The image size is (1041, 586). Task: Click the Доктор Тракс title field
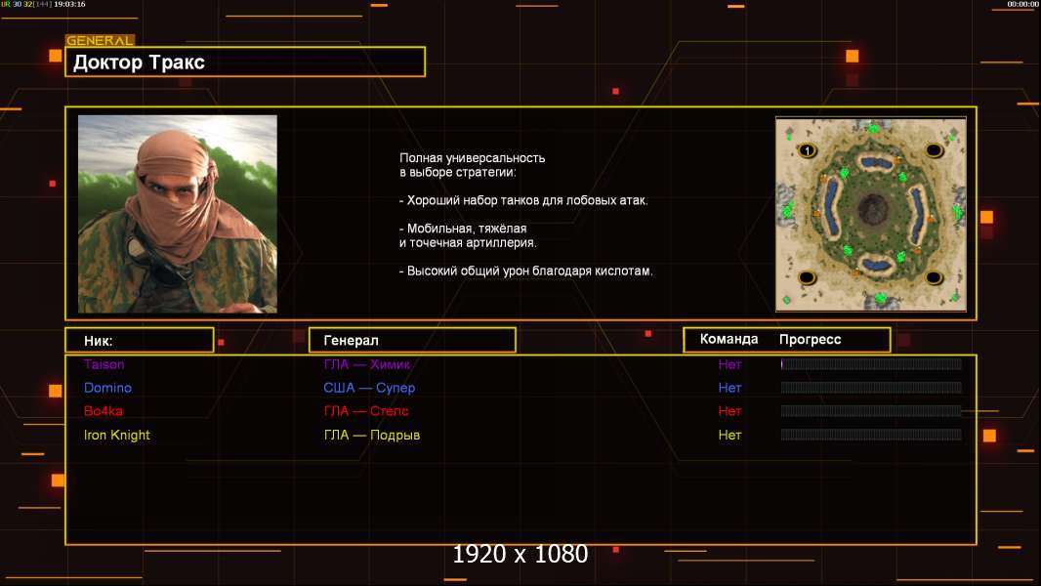coord(245,62)
